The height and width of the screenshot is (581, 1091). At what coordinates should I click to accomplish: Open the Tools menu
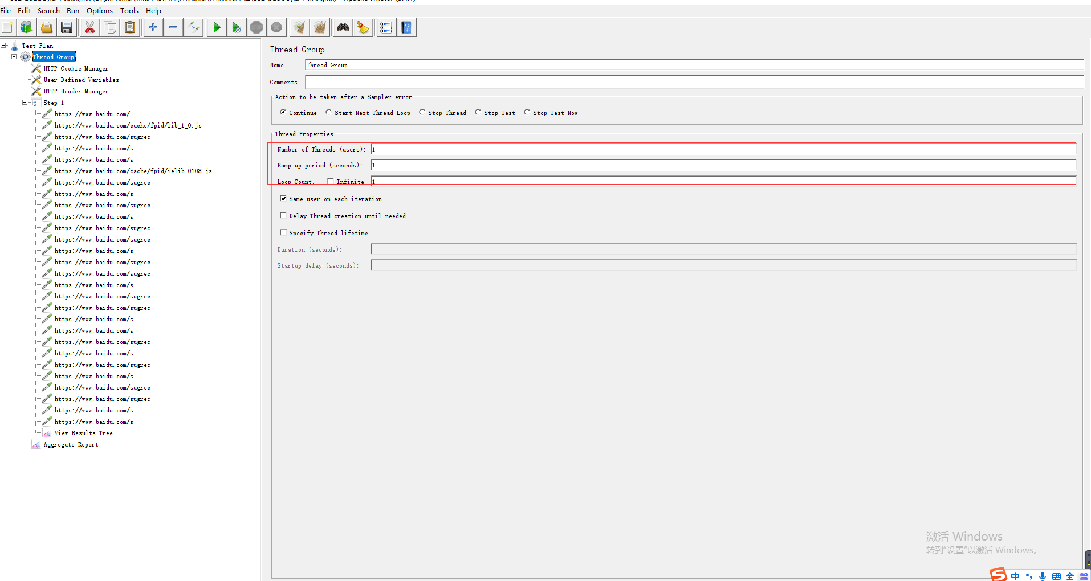(x=129, y=10)
